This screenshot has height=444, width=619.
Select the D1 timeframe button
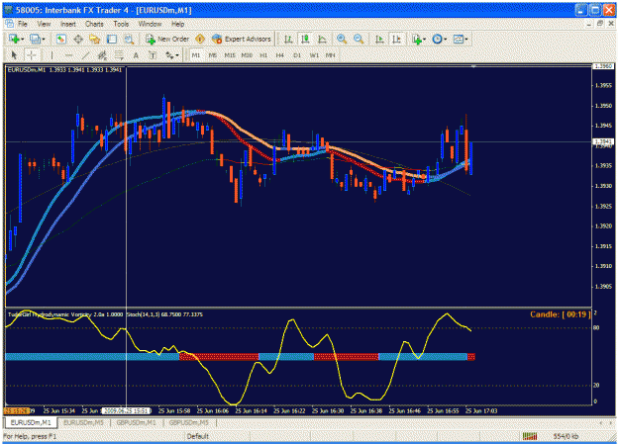pyautogui.click(x=297, y=55)
